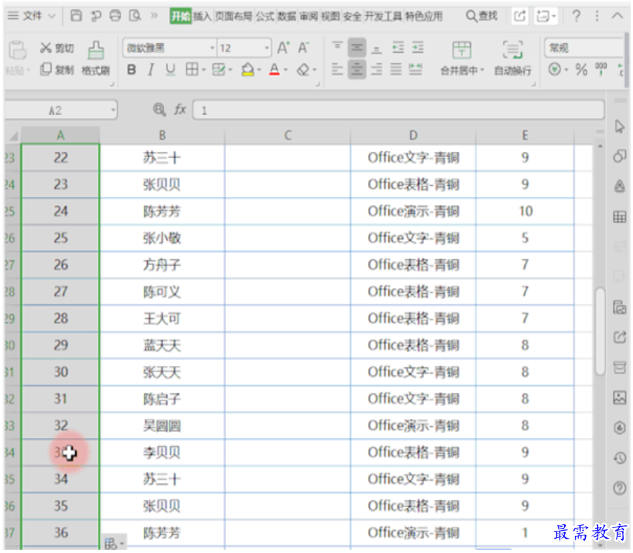Open the font name dropdown (微软雅黑)
Image resolution: width=633 pixels, height=553 pixels.
point(212,48)
